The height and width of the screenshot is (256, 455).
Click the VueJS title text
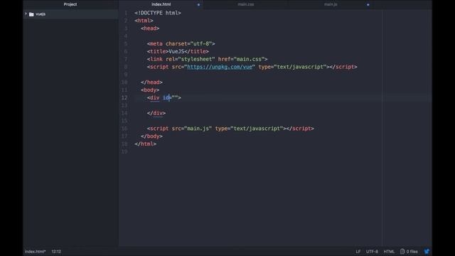pyautogui.click(x=176, y=51)
